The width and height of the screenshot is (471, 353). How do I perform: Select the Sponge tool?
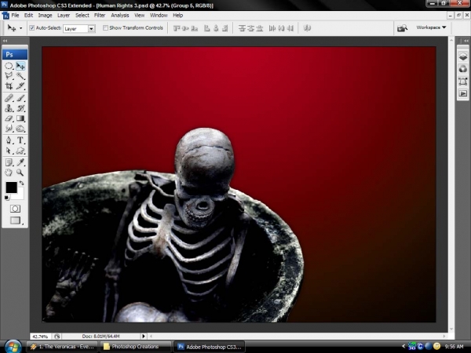[20, 129]
